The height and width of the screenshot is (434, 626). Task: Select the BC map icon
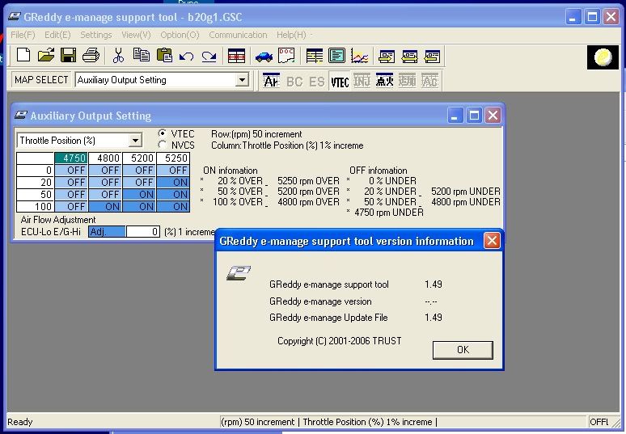(x=294, y=81)
